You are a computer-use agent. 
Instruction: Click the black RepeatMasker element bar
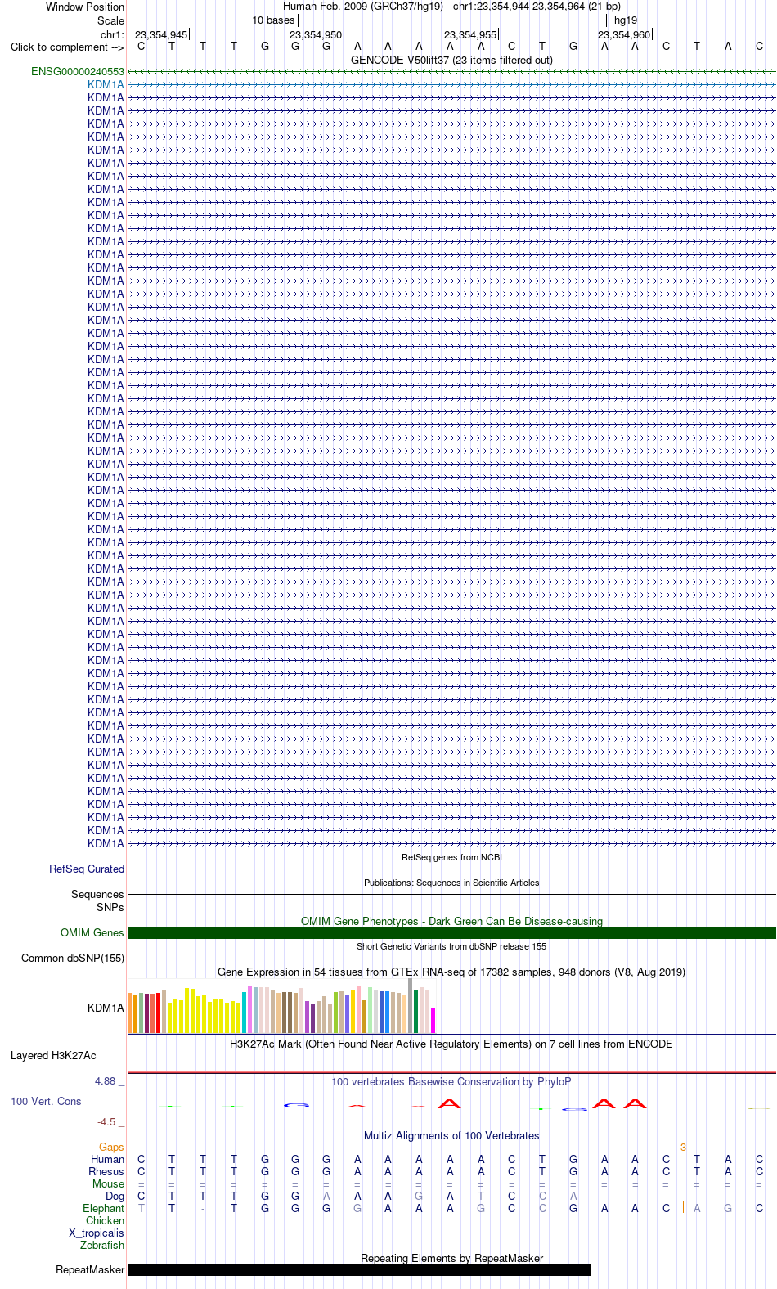pos(359,1269)
